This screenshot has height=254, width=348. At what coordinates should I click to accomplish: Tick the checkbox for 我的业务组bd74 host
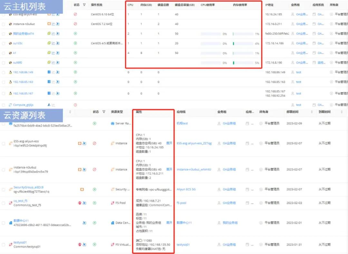click(x=3, y=34)
